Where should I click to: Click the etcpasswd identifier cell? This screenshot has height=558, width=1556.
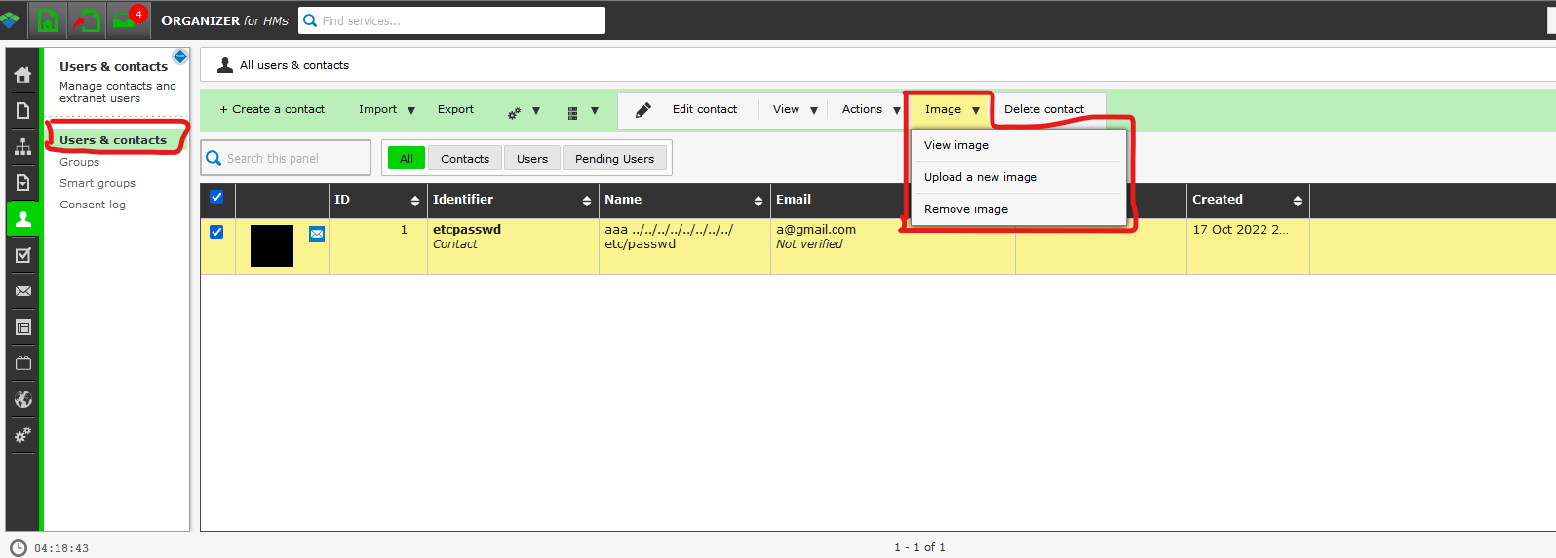(x=513, y=245)
